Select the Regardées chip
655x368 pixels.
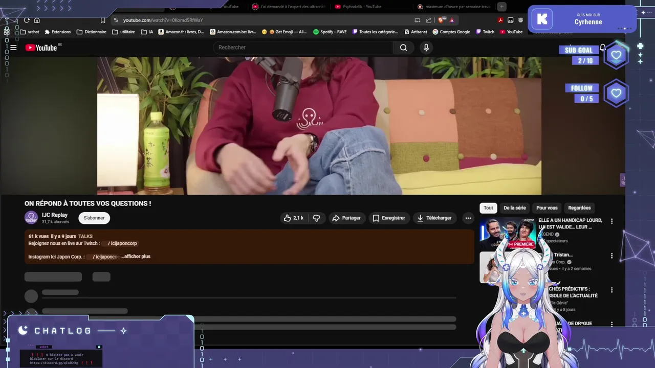579,208
